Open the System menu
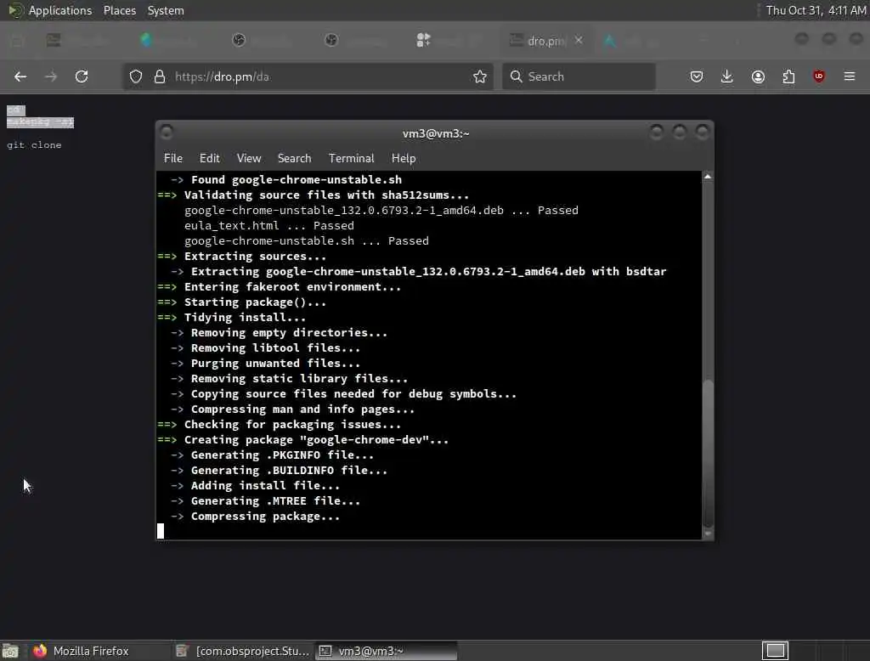870x661 pixels. (166, 10)
